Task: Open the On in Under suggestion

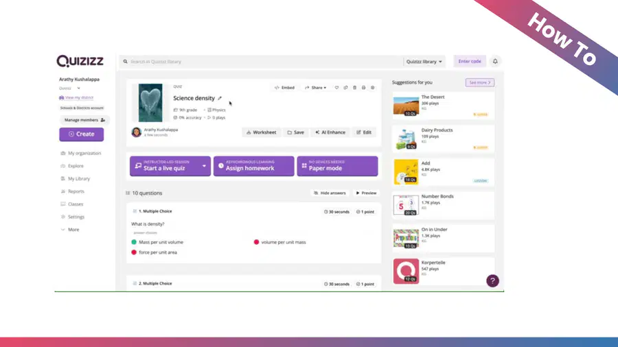Action: point(443,238)
